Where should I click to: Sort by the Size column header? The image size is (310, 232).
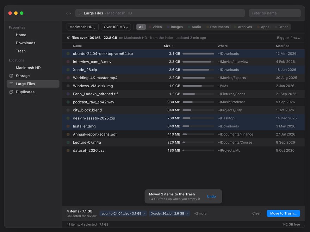(x=168, y=46)
